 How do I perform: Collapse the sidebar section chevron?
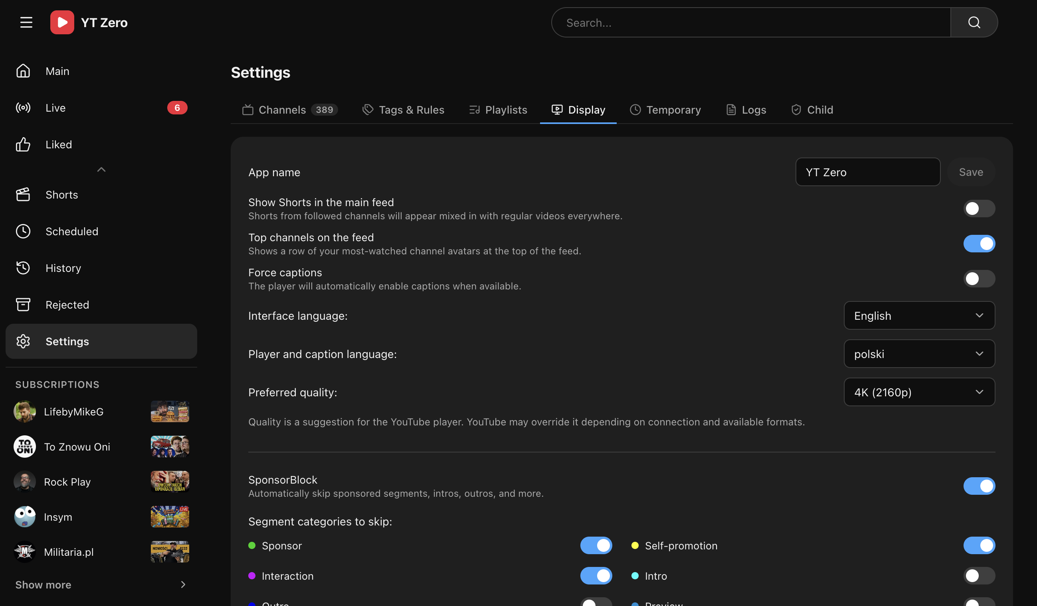point(101,169)
